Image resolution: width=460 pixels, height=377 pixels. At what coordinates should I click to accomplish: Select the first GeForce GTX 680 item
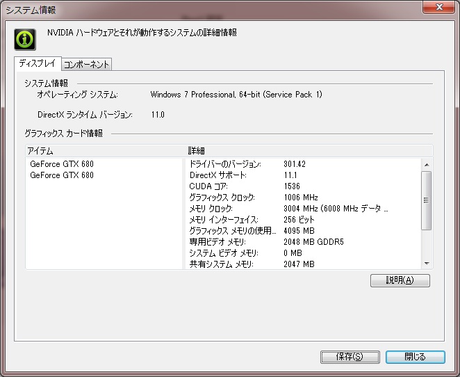pyautogui.click(x=62, y=164)
